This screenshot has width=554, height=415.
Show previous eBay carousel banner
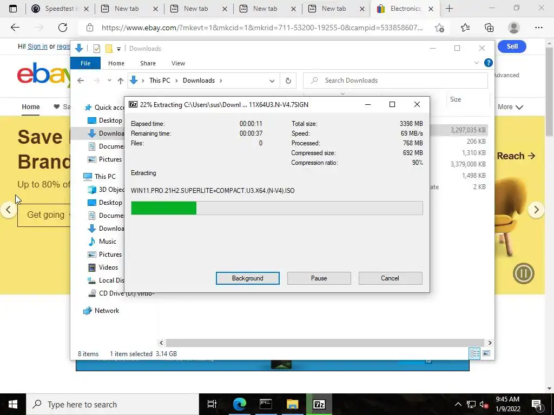[x=9, y=210]
